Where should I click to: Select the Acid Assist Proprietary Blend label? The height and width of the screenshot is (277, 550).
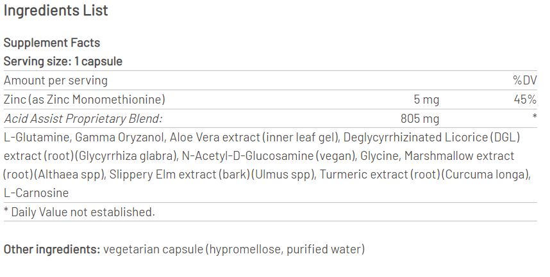click(83, 118)
